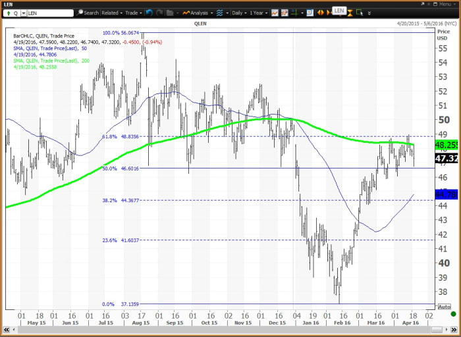Toggle the Auto scale button
461x337 pixels.
[445, 307]
